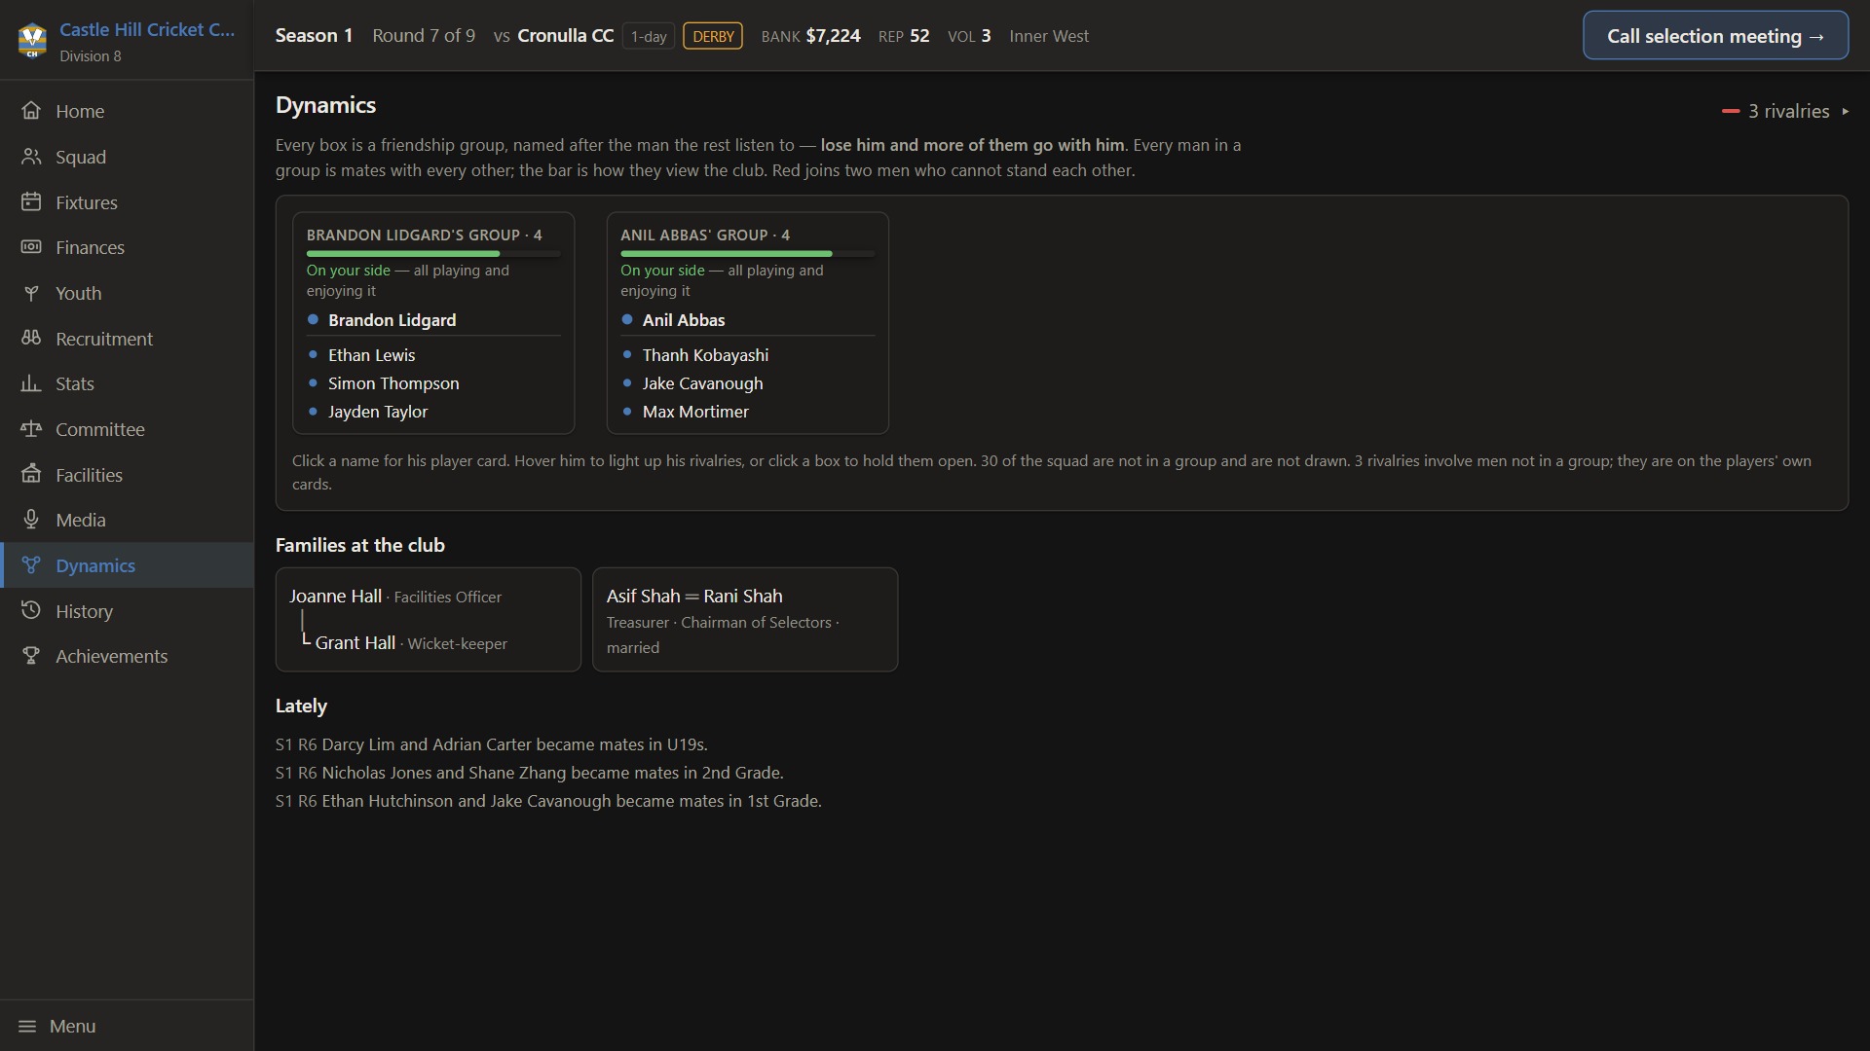Call selection meeting
This screenshot has width=1870, height=1051.
[1715, 36]
